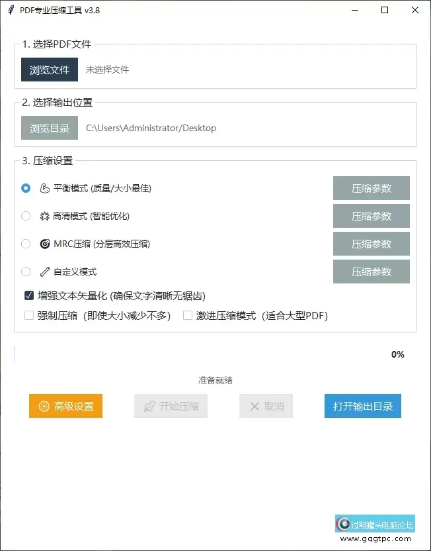Click the sparkle icon beside 高清模式
431x551 pixels.
tap(44, 216)
